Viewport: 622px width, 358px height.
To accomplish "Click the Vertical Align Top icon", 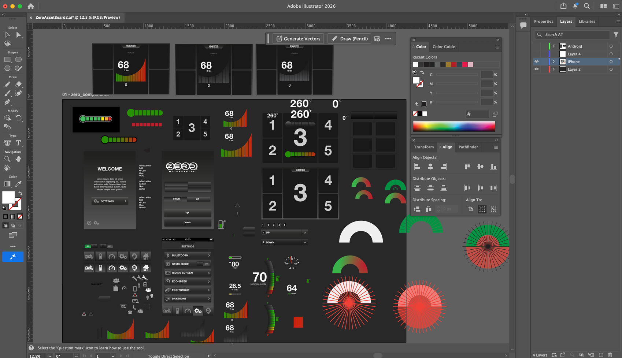I will coord(467,167).
